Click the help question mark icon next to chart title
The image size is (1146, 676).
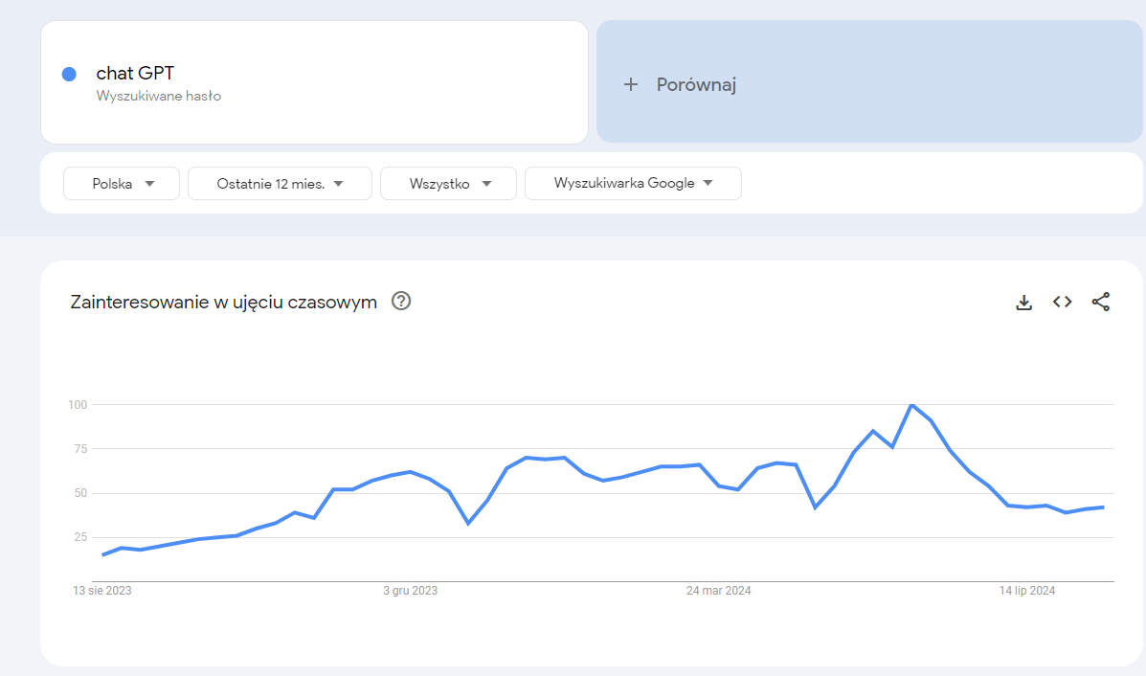pos(401,301)
